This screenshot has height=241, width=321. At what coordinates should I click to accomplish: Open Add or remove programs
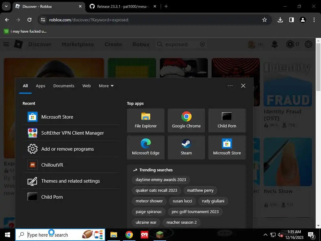[71, 149]
